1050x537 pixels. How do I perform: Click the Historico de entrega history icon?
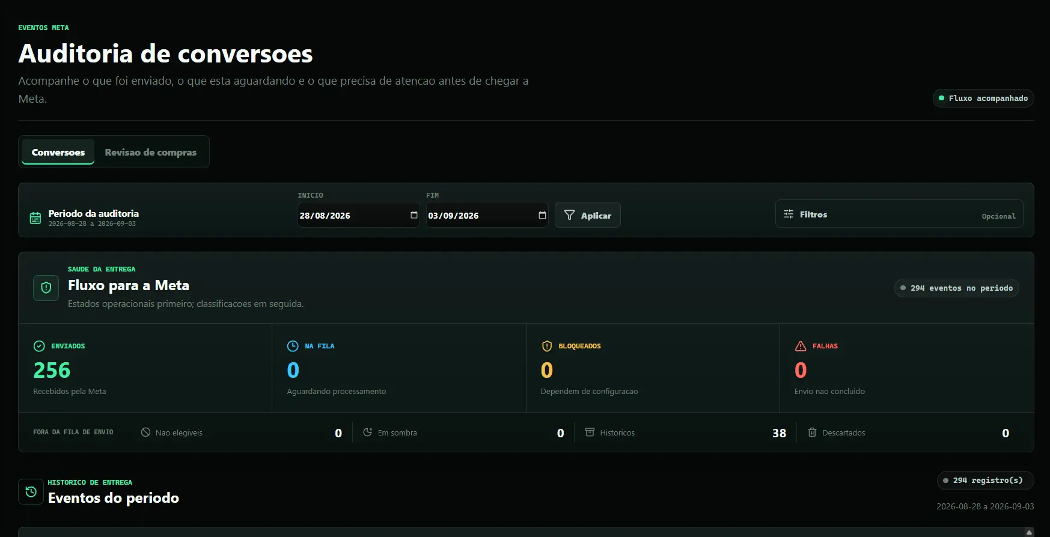(x=31, y=491)
